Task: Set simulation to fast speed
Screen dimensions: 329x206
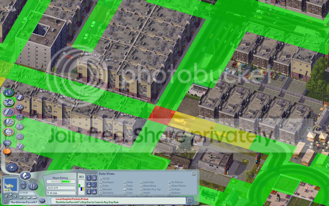Action: (x=29, y=198)
